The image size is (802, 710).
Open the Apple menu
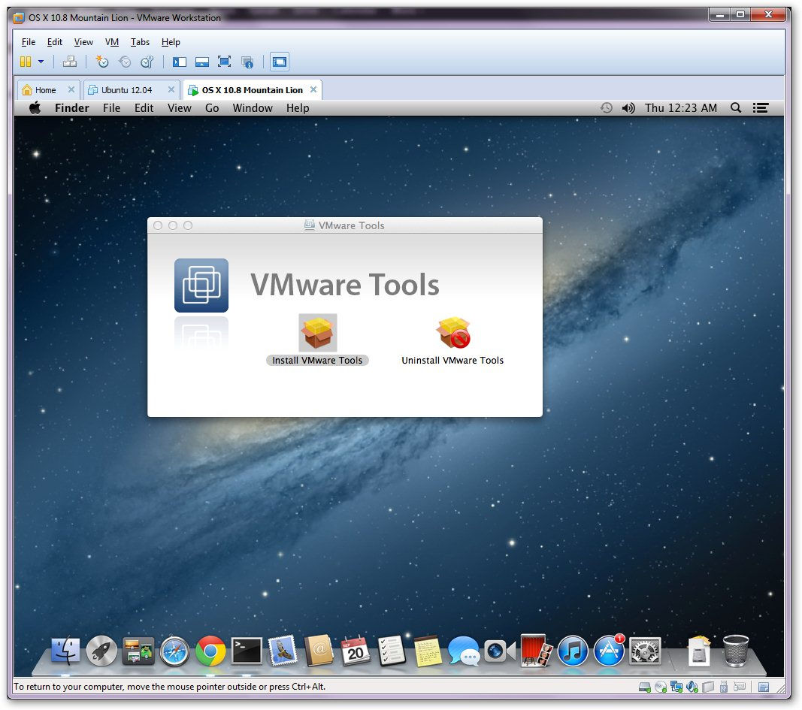tap(35, 108)
